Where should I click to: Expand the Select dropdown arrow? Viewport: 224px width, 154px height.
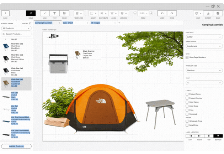(96, 13)
